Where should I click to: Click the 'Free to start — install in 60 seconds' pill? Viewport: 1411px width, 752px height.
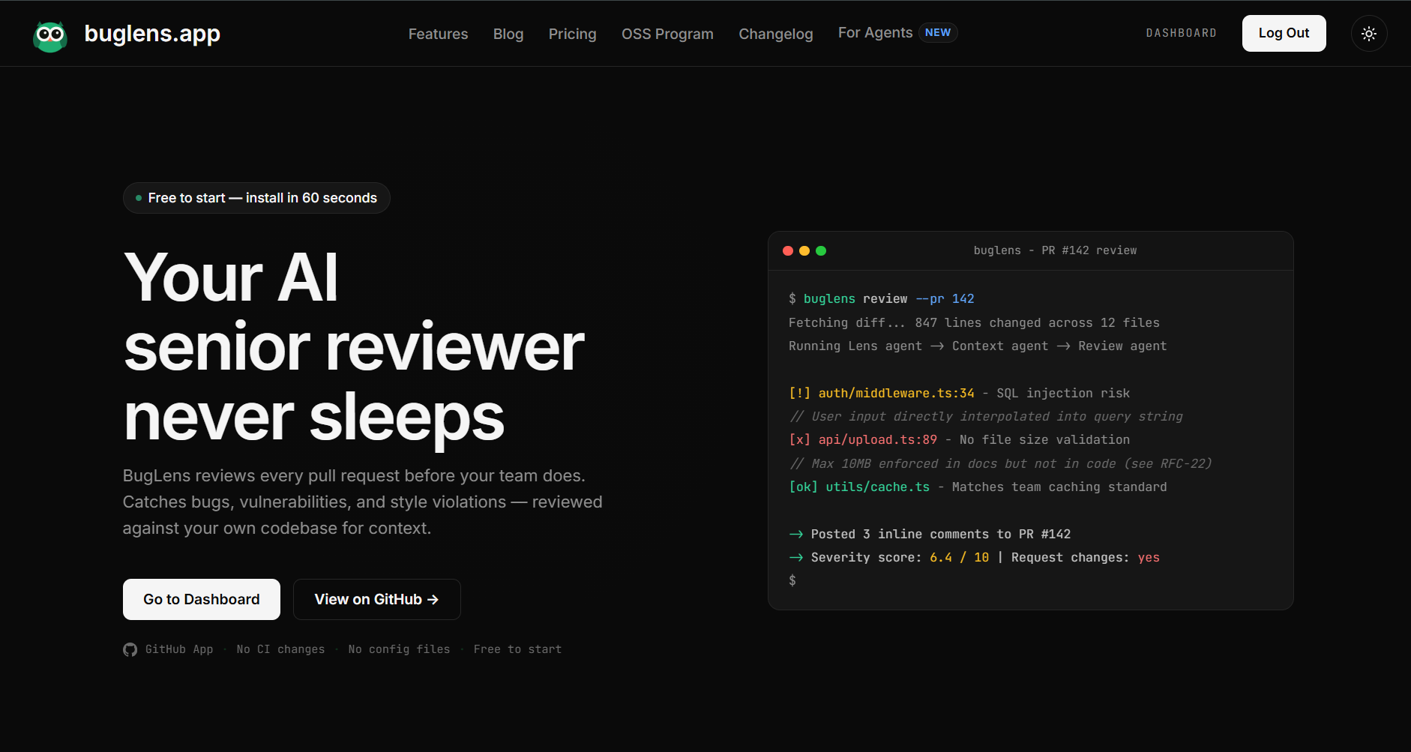click(x=256, y=198)
